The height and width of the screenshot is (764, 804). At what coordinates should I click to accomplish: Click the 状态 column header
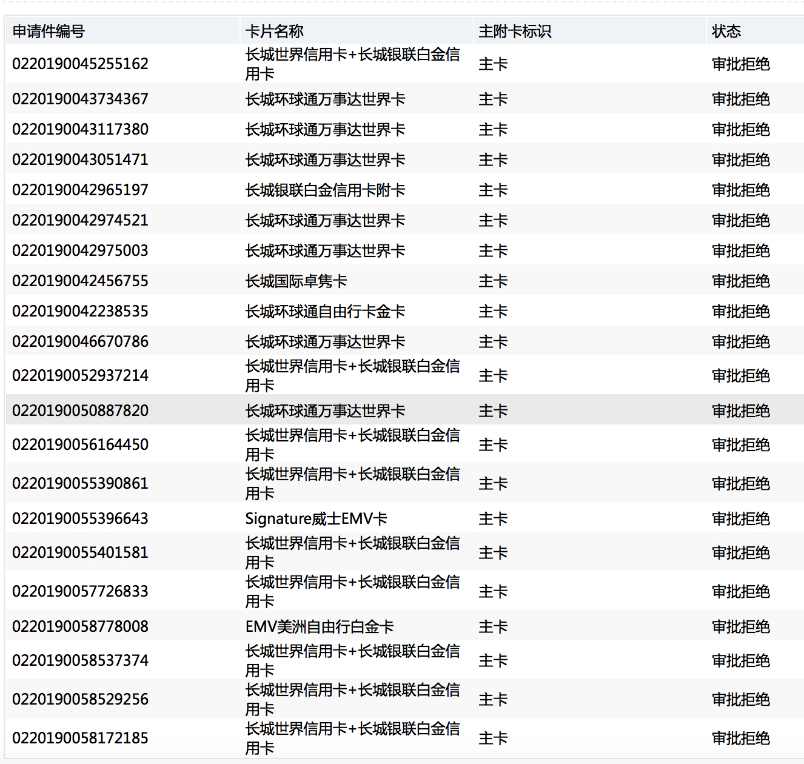(726, 32)
